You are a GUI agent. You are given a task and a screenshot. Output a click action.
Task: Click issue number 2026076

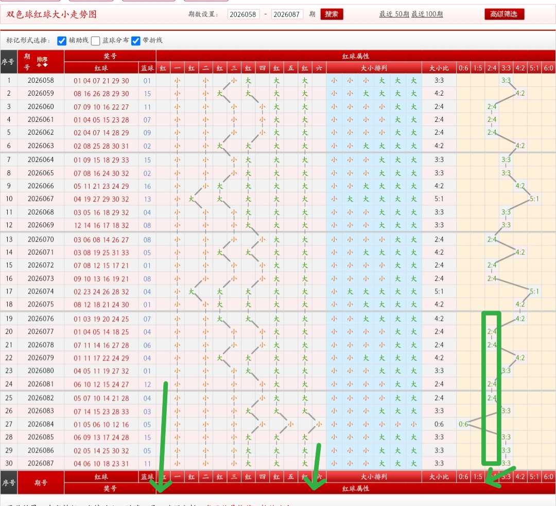tap(41, 319)
